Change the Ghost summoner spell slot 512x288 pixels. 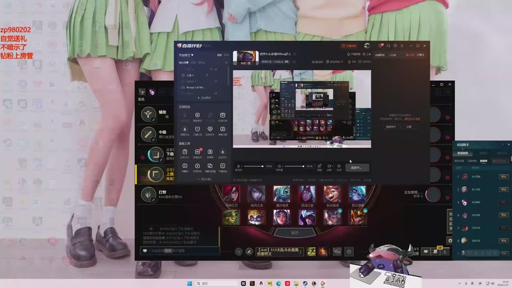[x=311, y=252]
